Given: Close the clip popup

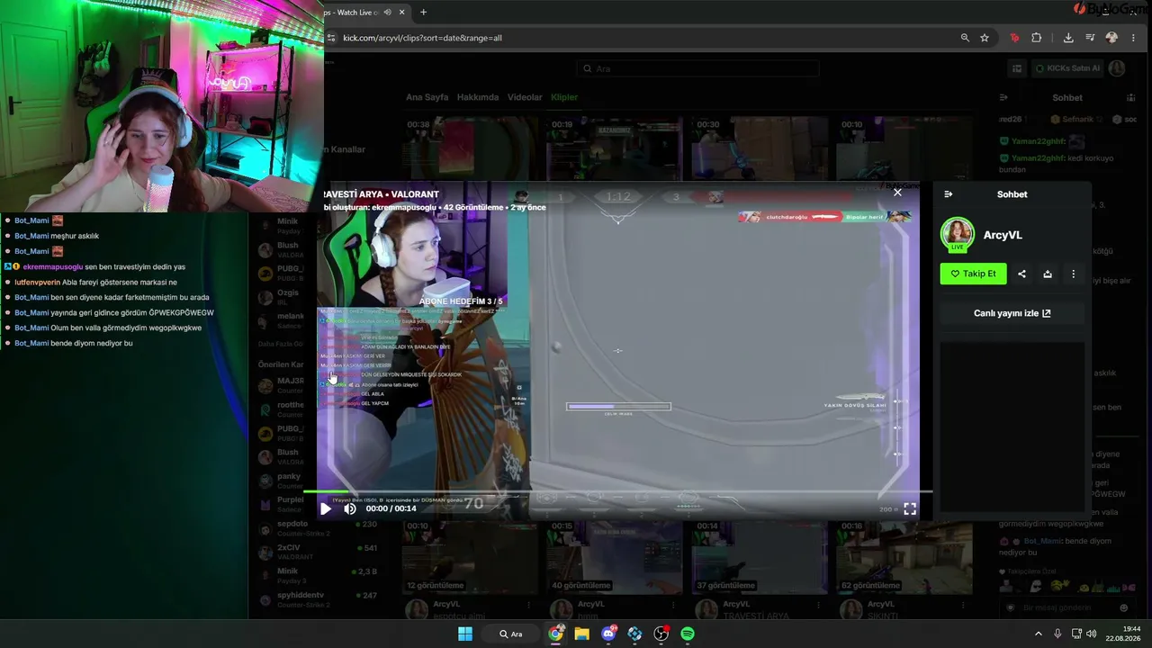Looking at the screenshot, I should pyautogui.click(x=897, y=193).
